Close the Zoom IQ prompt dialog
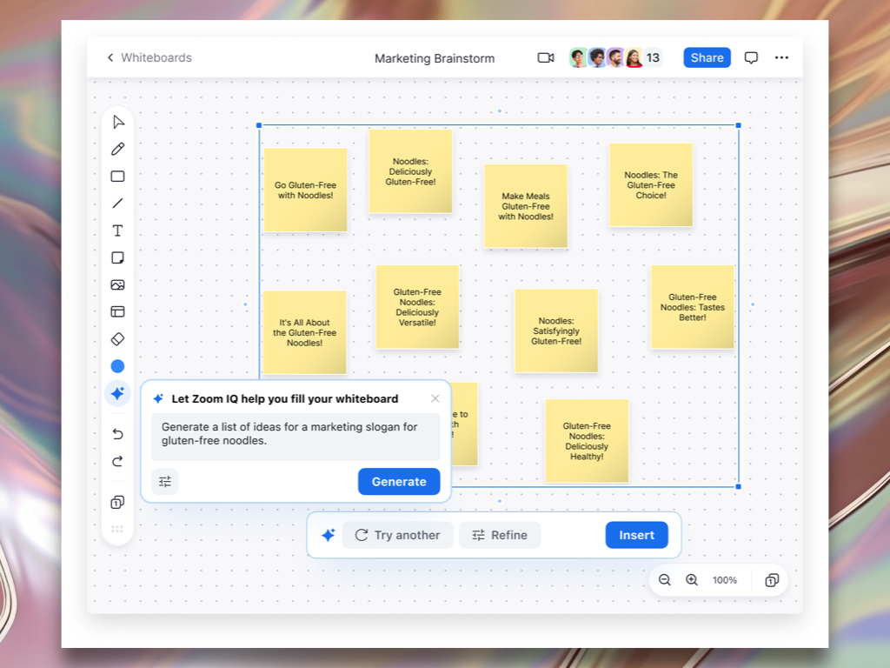Image resolution: width=890 pixels, height=668 pixels. (435, 398)
